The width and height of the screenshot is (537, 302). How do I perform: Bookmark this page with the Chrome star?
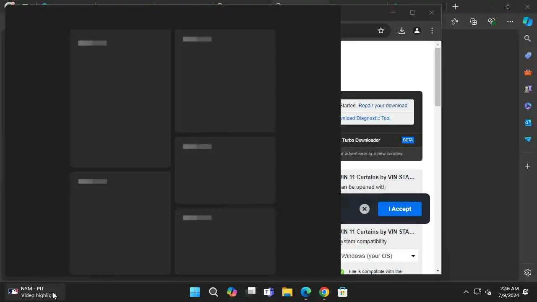coord(381,31)
